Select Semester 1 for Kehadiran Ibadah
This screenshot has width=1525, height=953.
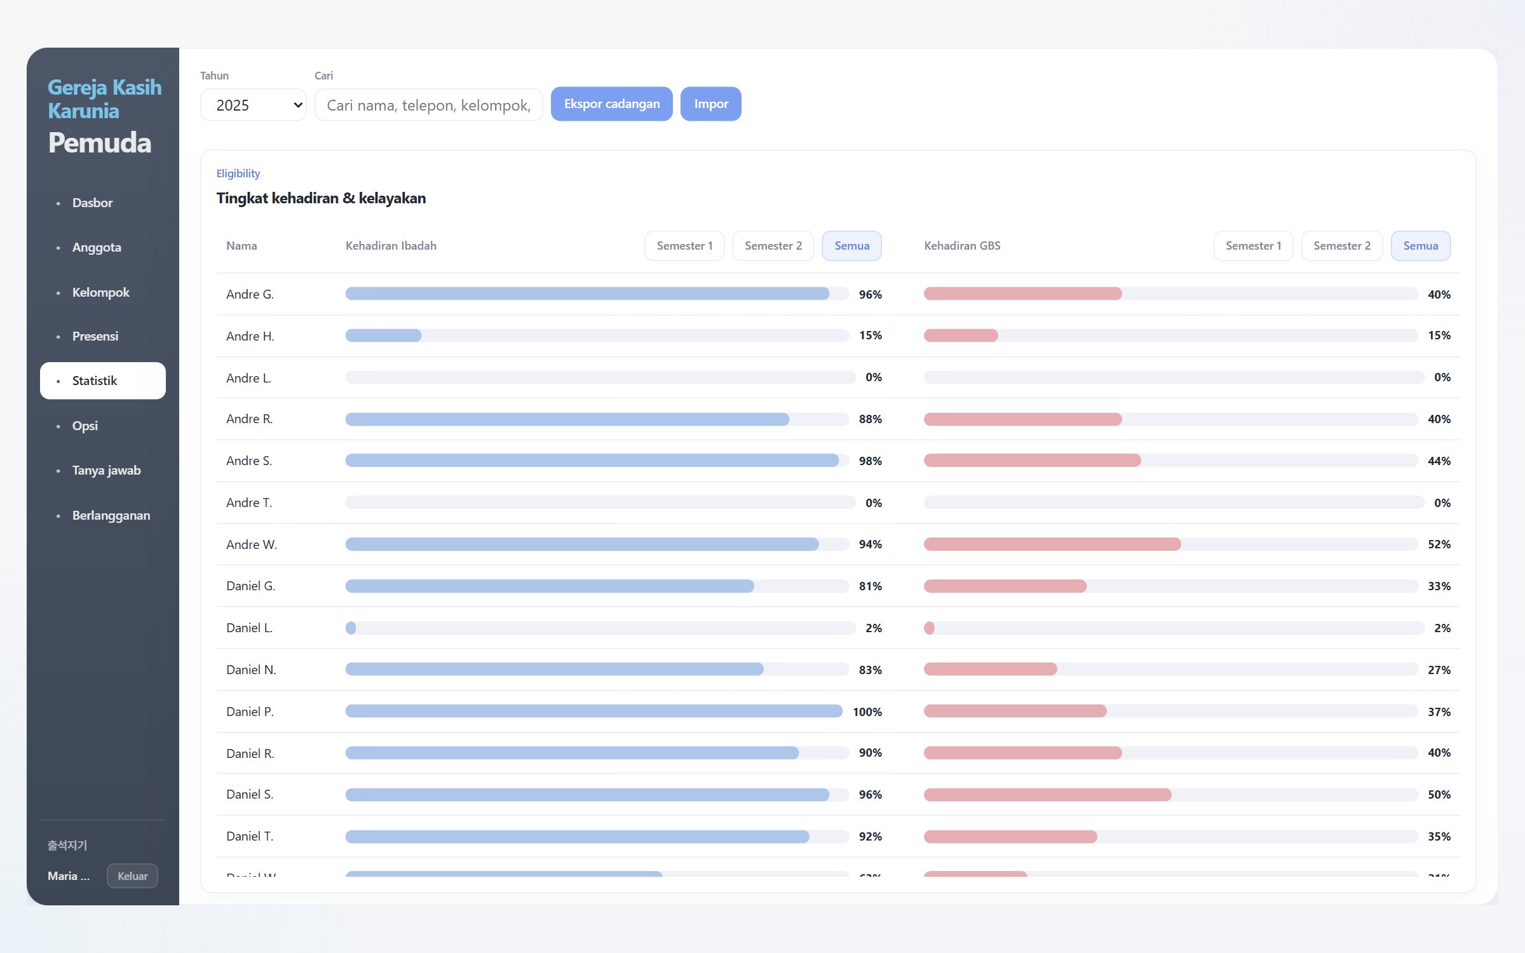684,246
